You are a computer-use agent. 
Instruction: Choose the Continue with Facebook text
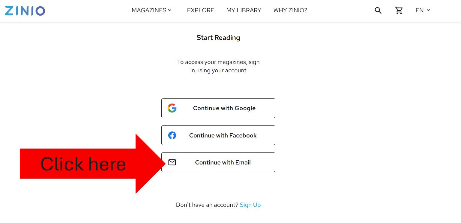pyautogui.click(x=223, y=135)
